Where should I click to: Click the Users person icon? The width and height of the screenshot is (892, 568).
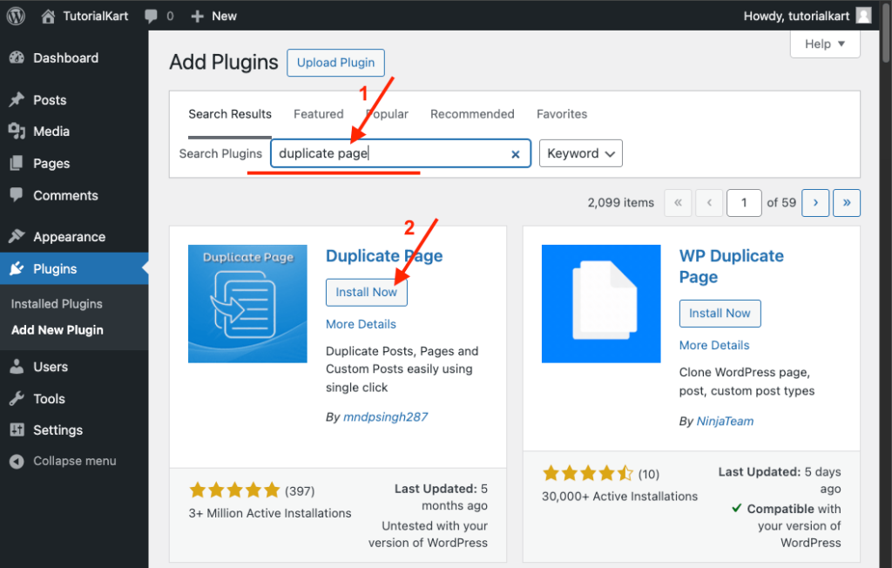(17, 367)
